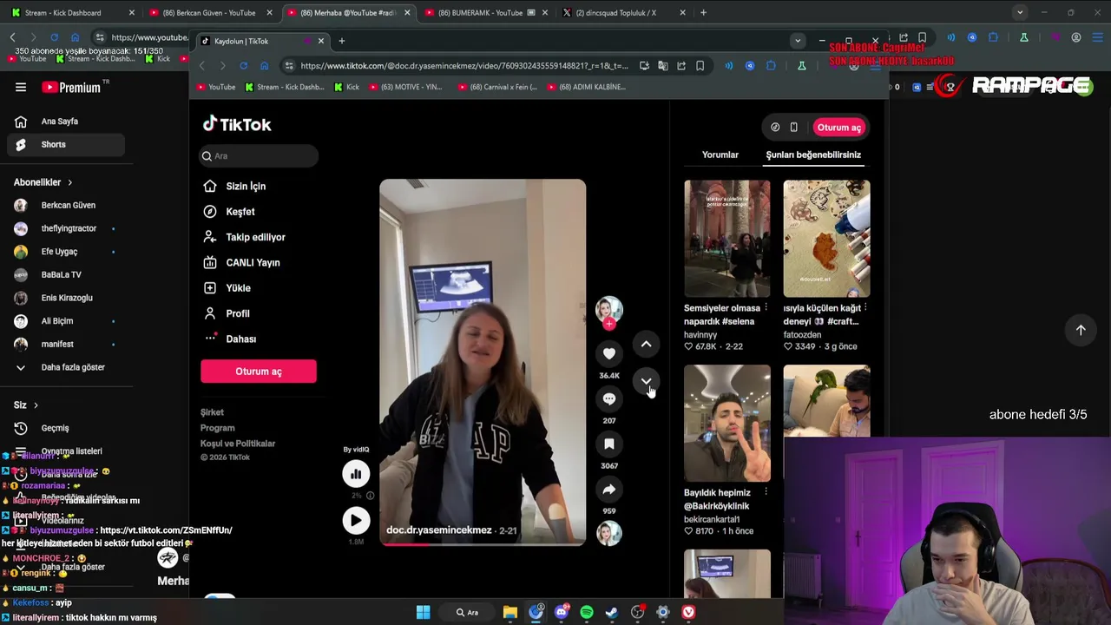Open bekircankartal1 creator link
The height and width of the screenshot is (625, 1111).
point(712,520)
